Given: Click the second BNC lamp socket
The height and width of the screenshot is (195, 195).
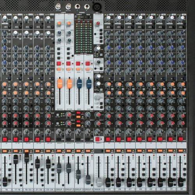Looking at the screenshot, I should point(68,7).
